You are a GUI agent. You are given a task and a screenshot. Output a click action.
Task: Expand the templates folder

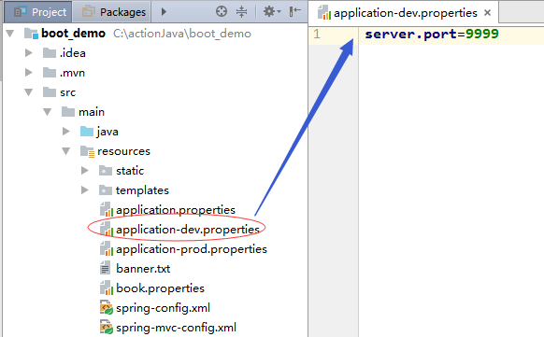(84, 190)
